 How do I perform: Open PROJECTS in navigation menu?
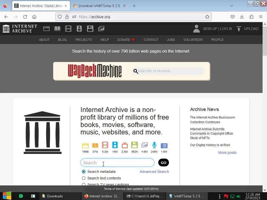pyautogui.click(x=84, y=40)
